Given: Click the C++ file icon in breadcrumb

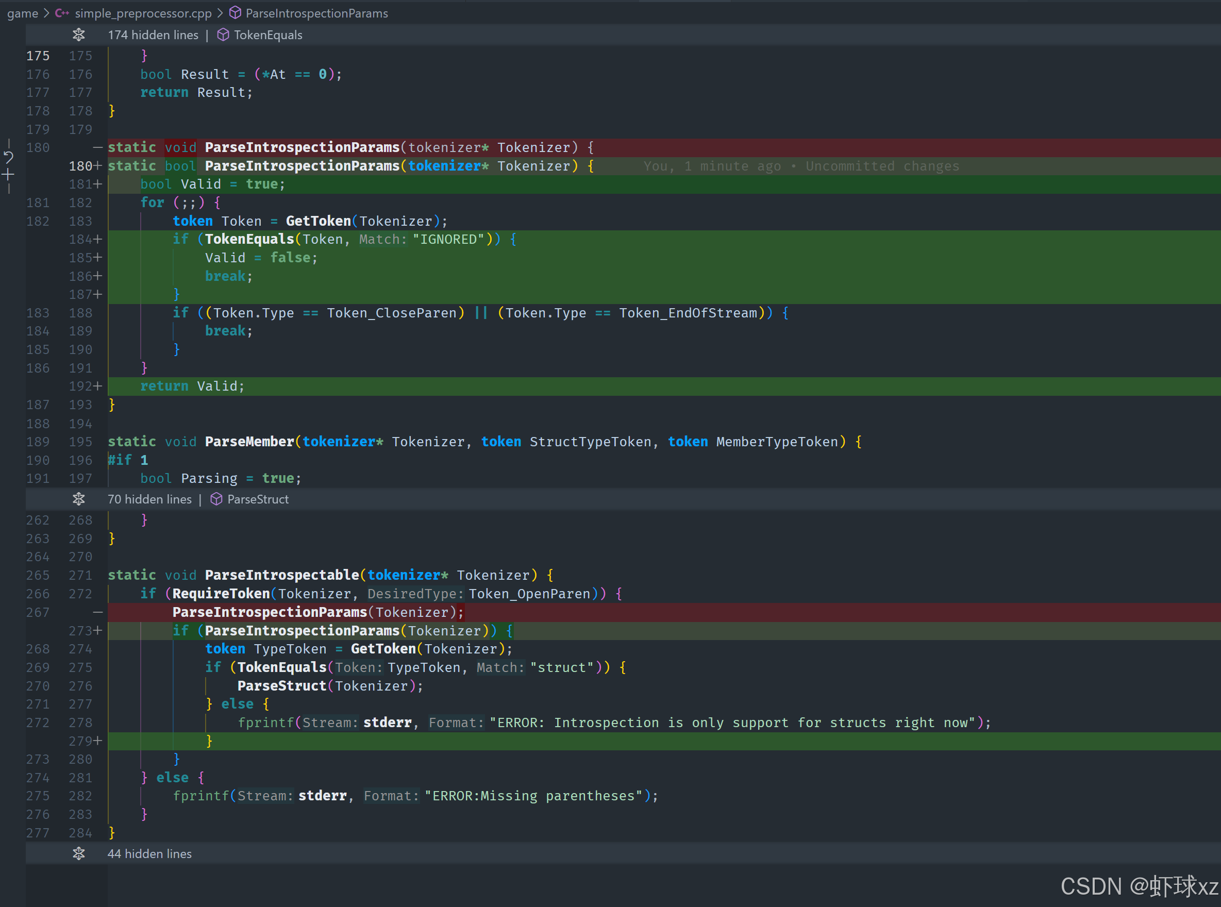Looking at the screenshot, I should click(x=62, y=13).
